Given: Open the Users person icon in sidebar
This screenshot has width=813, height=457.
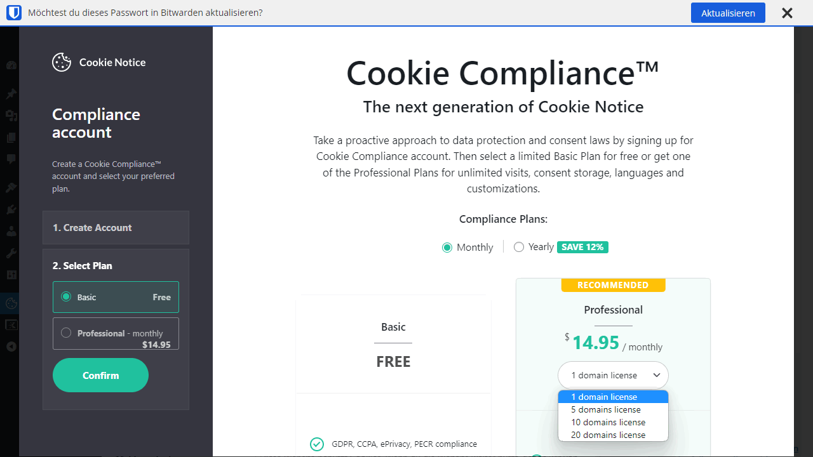Looking at the screenshot, I should 11,231.
